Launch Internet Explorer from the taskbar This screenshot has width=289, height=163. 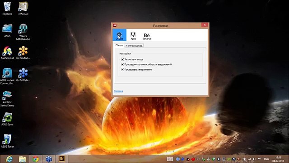pos(9,159)
